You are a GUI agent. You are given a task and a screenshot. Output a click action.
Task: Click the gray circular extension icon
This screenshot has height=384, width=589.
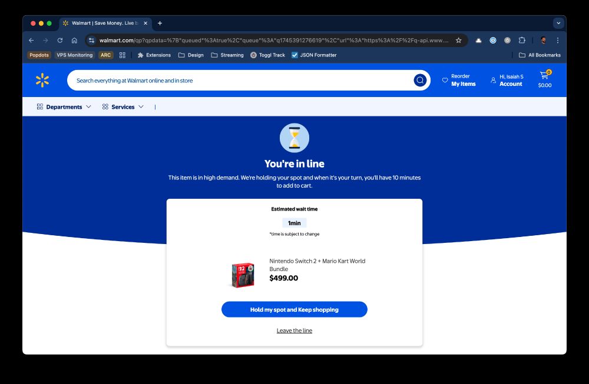click(x=507, y=40)
